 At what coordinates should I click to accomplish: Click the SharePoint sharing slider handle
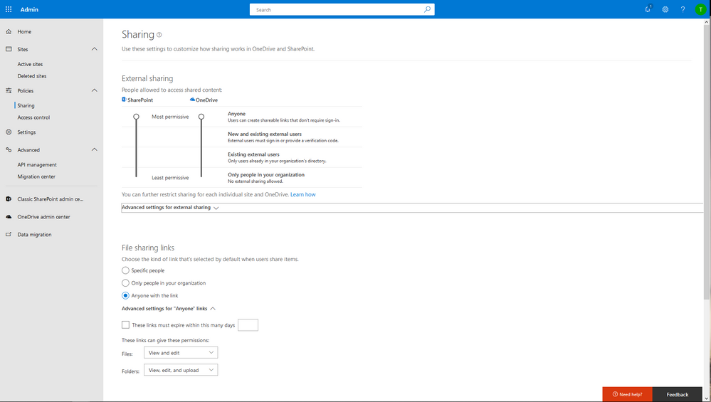pos(136,117)
